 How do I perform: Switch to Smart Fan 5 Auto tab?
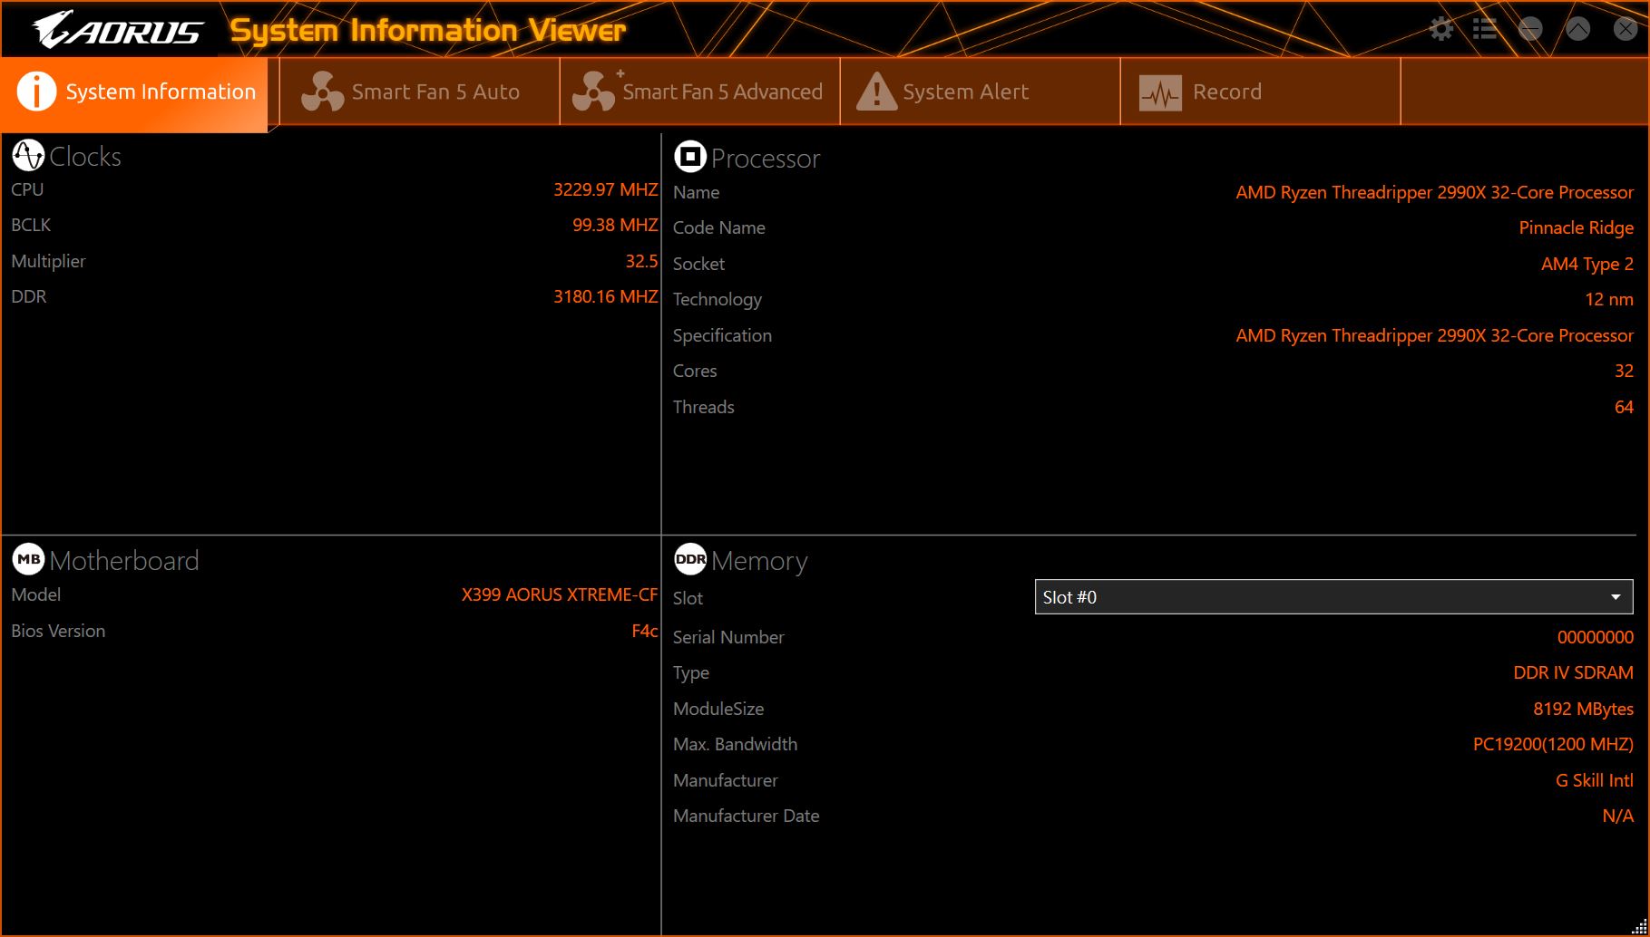point(419,92)
